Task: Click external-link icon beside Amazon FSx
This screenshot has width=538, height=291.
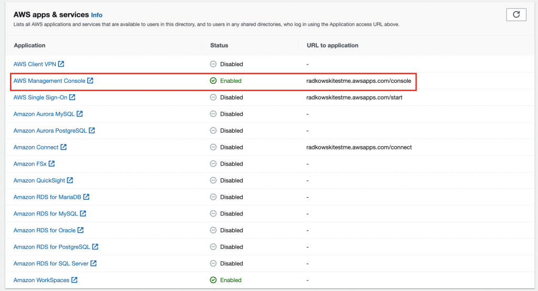Action: [51, 164]
